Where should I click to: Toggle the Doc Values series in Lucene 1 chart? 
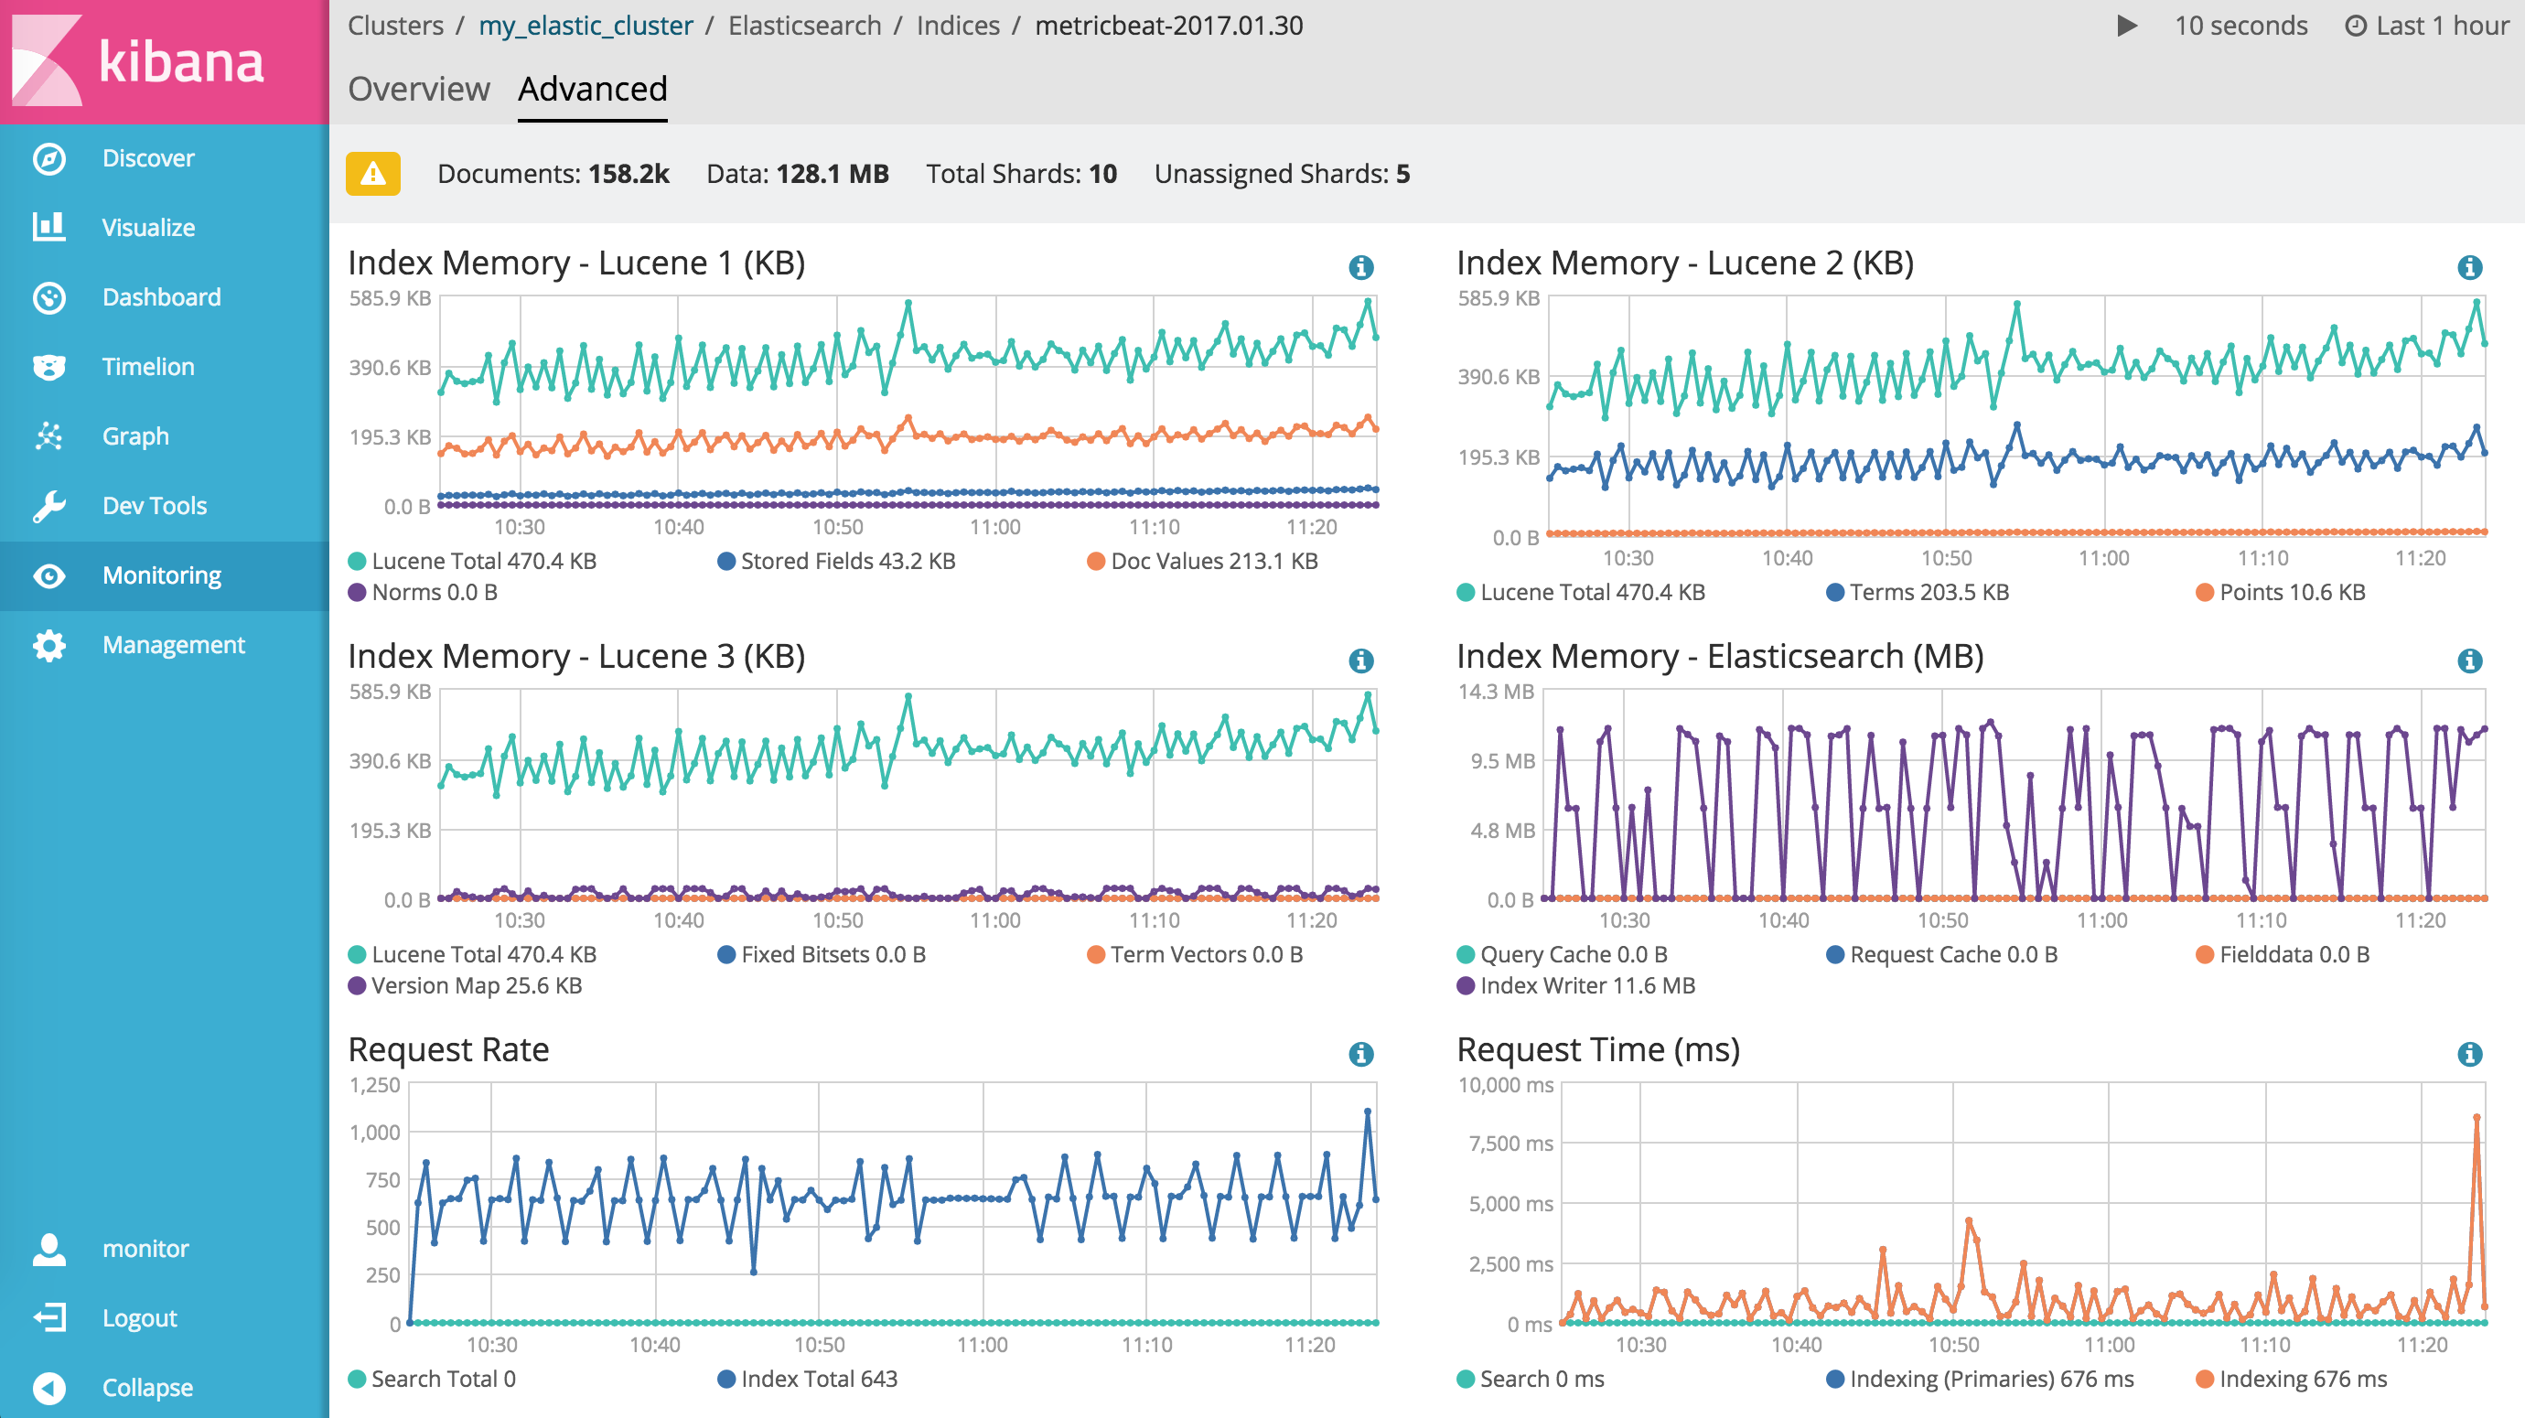pos(1216,561)
